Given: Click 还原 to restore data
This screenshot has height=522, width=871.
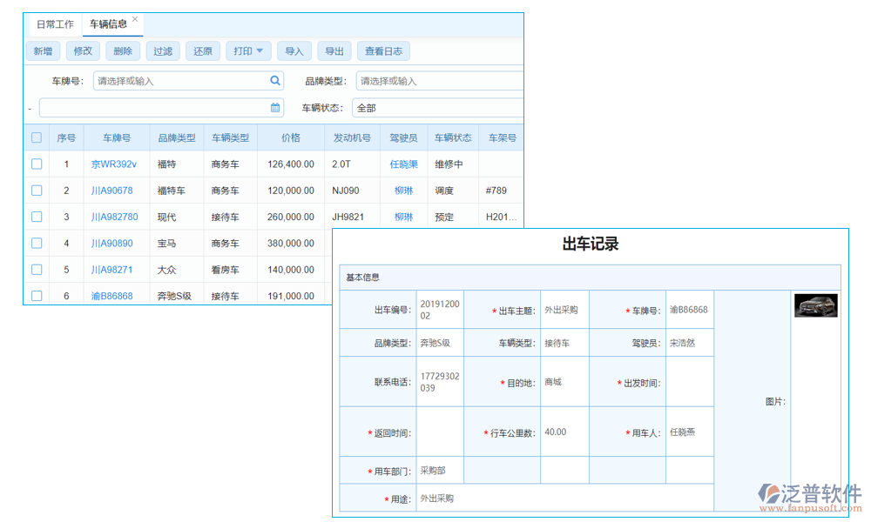Looking at the screenshot, I should coord(202,50).
